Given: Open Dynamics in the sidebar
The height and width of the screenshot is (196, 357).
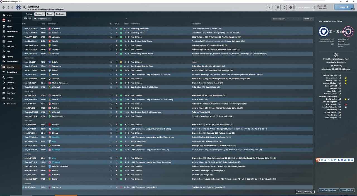Looking at the screenshot, I should pyautogui.click(x=10, y=36).
